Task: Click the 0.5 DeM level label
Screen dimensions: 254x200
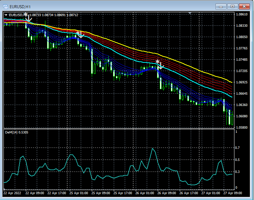Action: point(237,160)
